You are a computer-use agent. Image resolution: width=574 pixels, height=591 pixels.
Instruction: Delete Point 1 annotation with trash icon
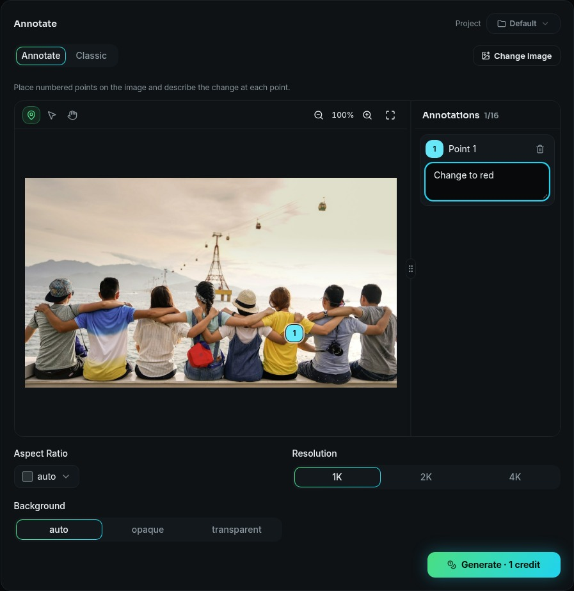540,149
